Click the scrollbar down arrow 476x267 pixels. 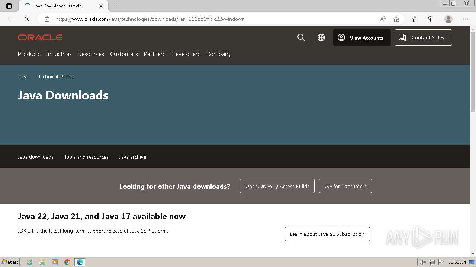[473, 253]
